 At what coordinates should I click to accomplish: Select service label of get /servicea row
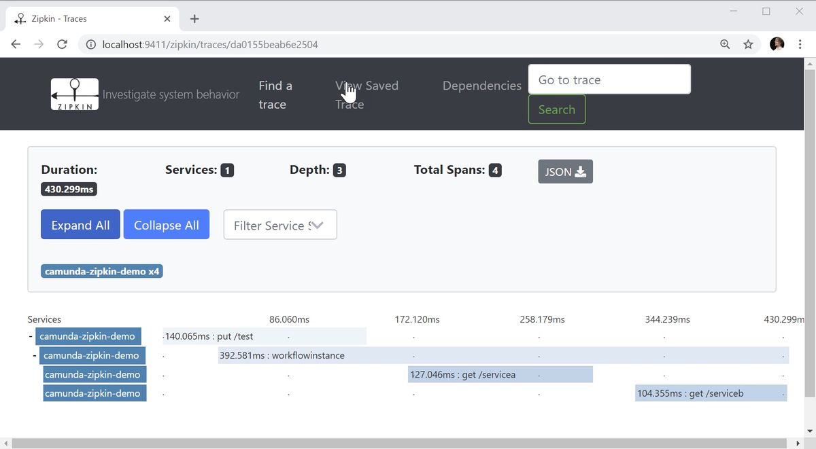pos(95,374)
